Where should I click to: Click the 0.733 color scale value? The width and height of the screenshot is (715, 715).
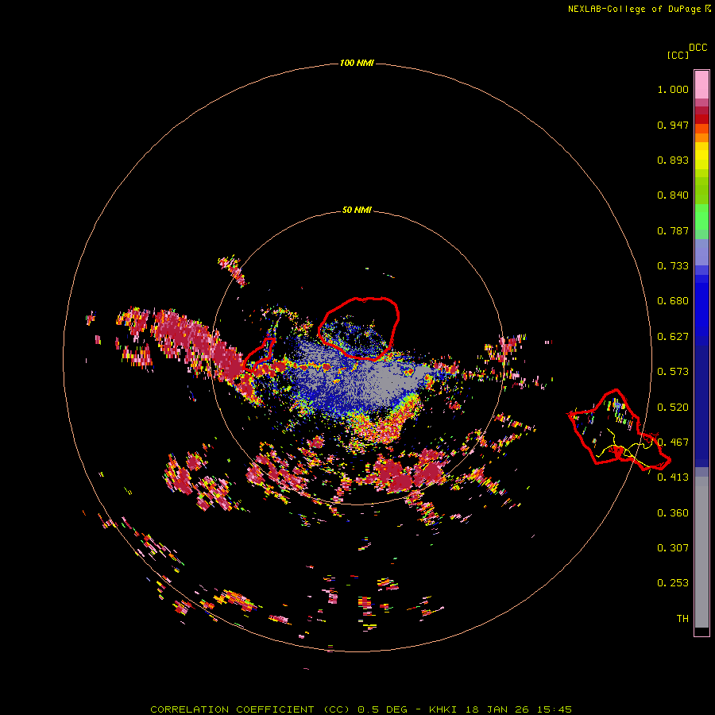pyautogui.click(x=673, y=266)
